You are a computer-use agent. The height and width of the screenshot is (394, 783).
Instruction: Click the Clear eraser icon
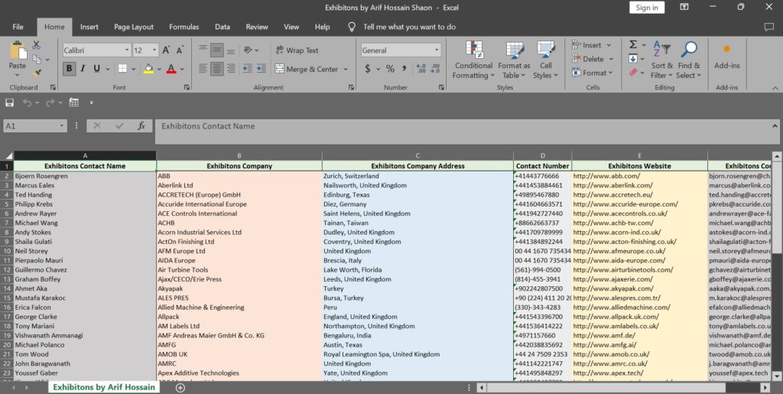click(633, 73)
